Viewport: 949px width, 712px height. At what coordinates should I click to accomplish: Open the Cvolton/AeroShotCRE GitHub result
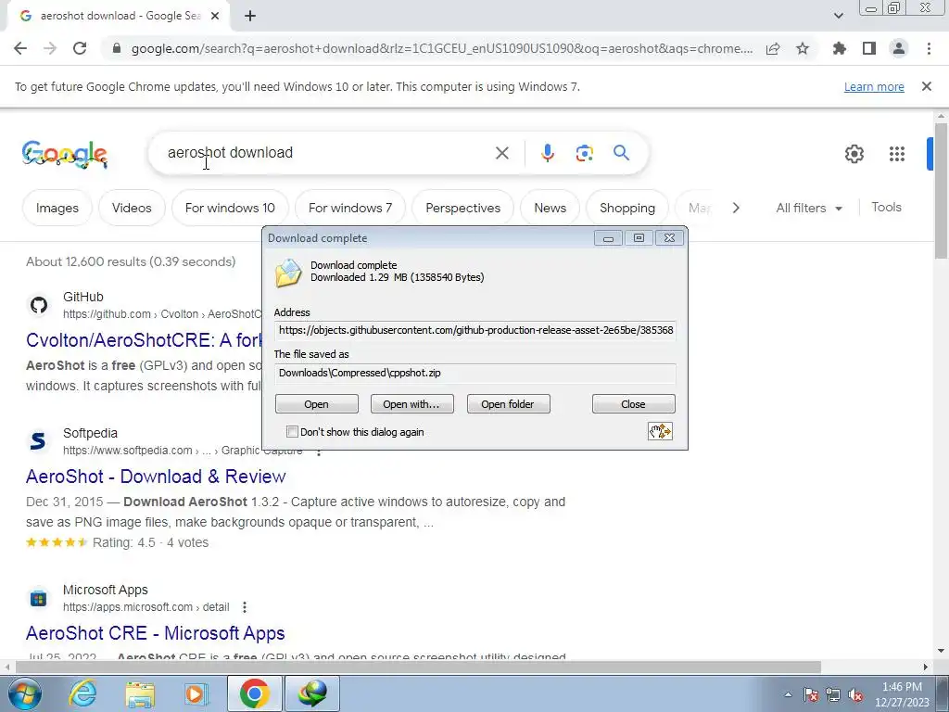144,340
